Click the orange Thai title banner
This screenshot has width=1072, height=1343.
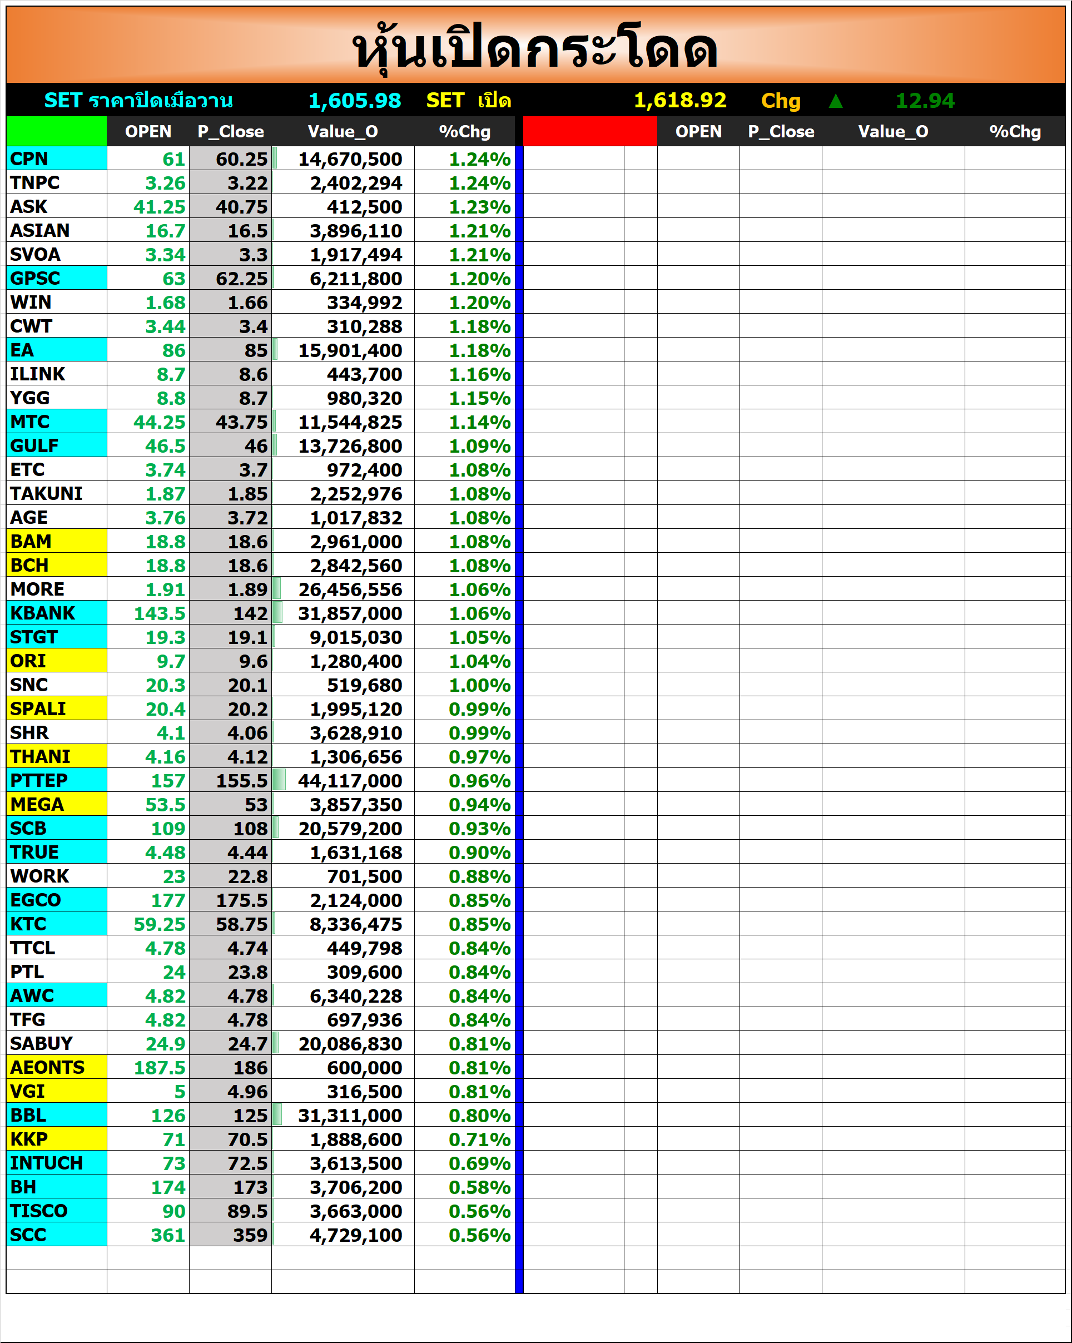click(535, 45)
